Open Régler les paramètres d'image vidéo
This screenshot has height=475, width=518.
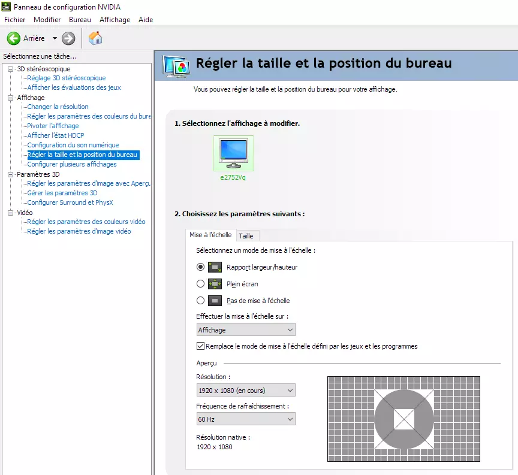79,231
